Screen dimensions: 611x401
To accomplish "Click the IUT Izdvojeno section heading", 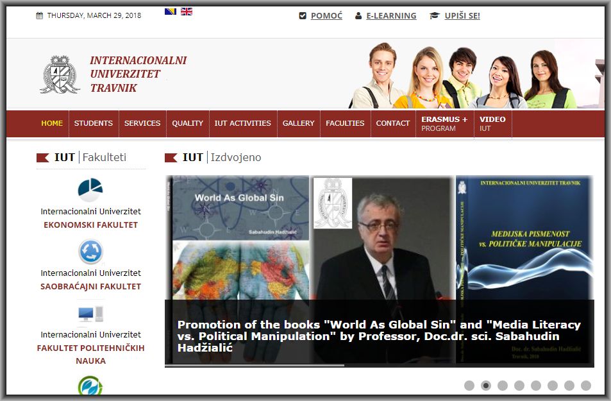I will pos(222,157).
